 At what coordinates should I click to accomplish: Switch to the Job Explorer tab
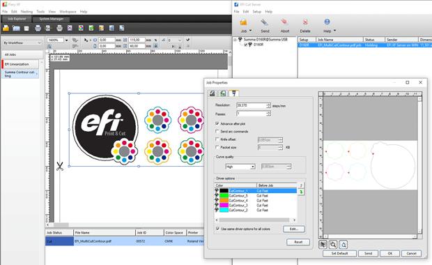pyautogui.click(x=17, y=19)
